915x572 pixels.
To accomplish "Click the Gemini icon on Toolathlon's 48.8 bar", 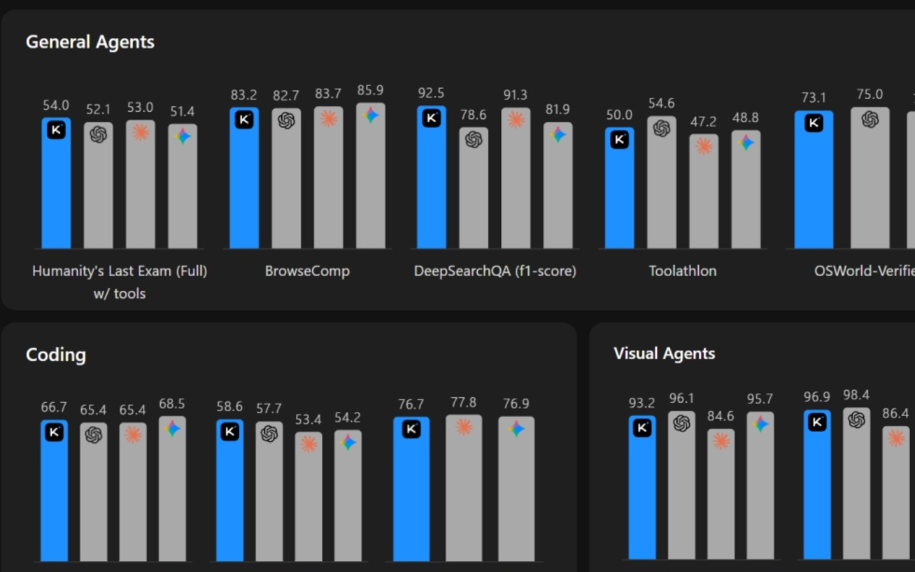I will tap(746, 143).
